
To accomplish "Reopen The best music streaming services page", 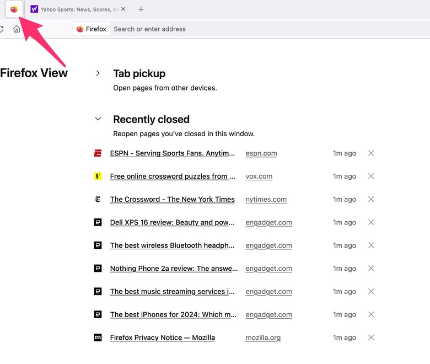I will 172,291.
